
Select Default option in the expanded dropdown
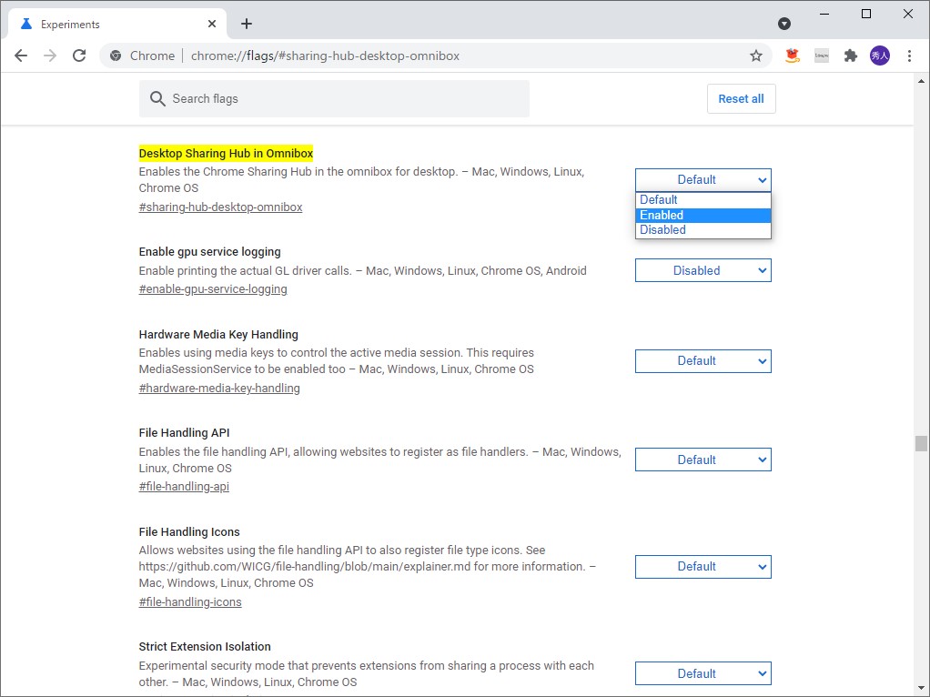[703, 199]
